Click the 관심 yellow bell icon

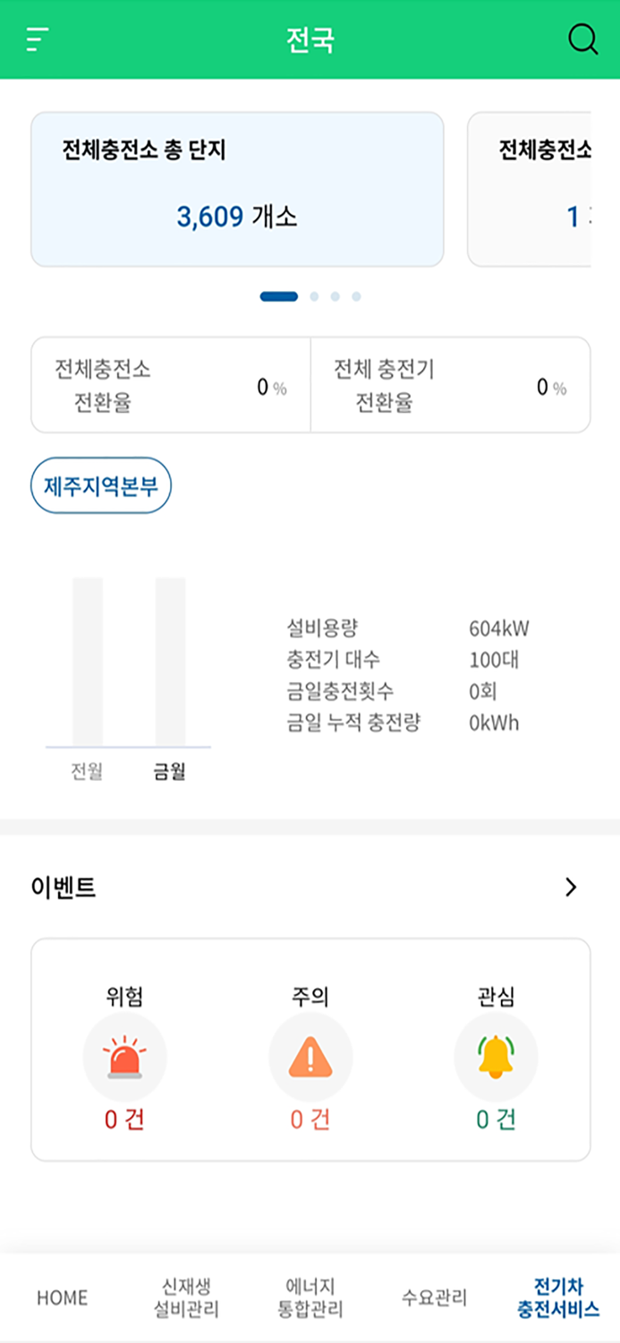[x=496, y=1056]
